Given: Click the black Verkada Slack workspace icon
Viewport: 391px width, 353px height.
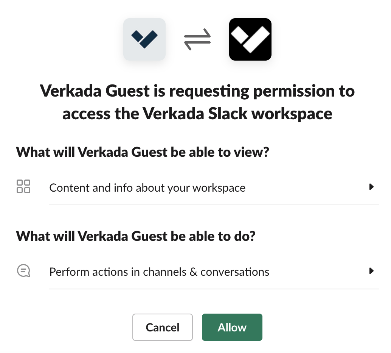Looking at the screenshot, I should (x=250, y=39).
